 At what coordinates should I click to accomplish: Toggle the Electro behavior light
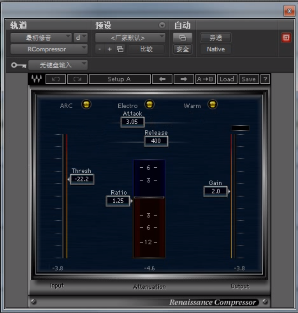(149, 105)
